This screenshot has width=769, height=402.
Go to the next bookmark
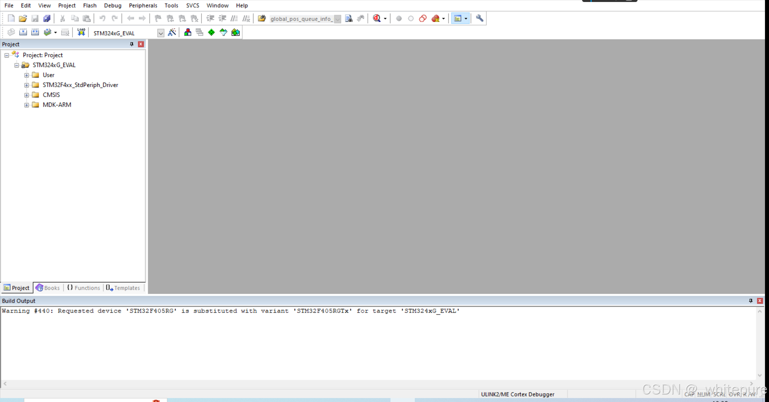point(182,18)
